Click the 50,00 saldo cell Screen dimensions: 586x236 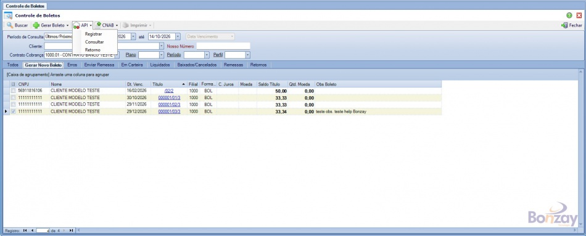pyautogui.click(x=271, y=91)
